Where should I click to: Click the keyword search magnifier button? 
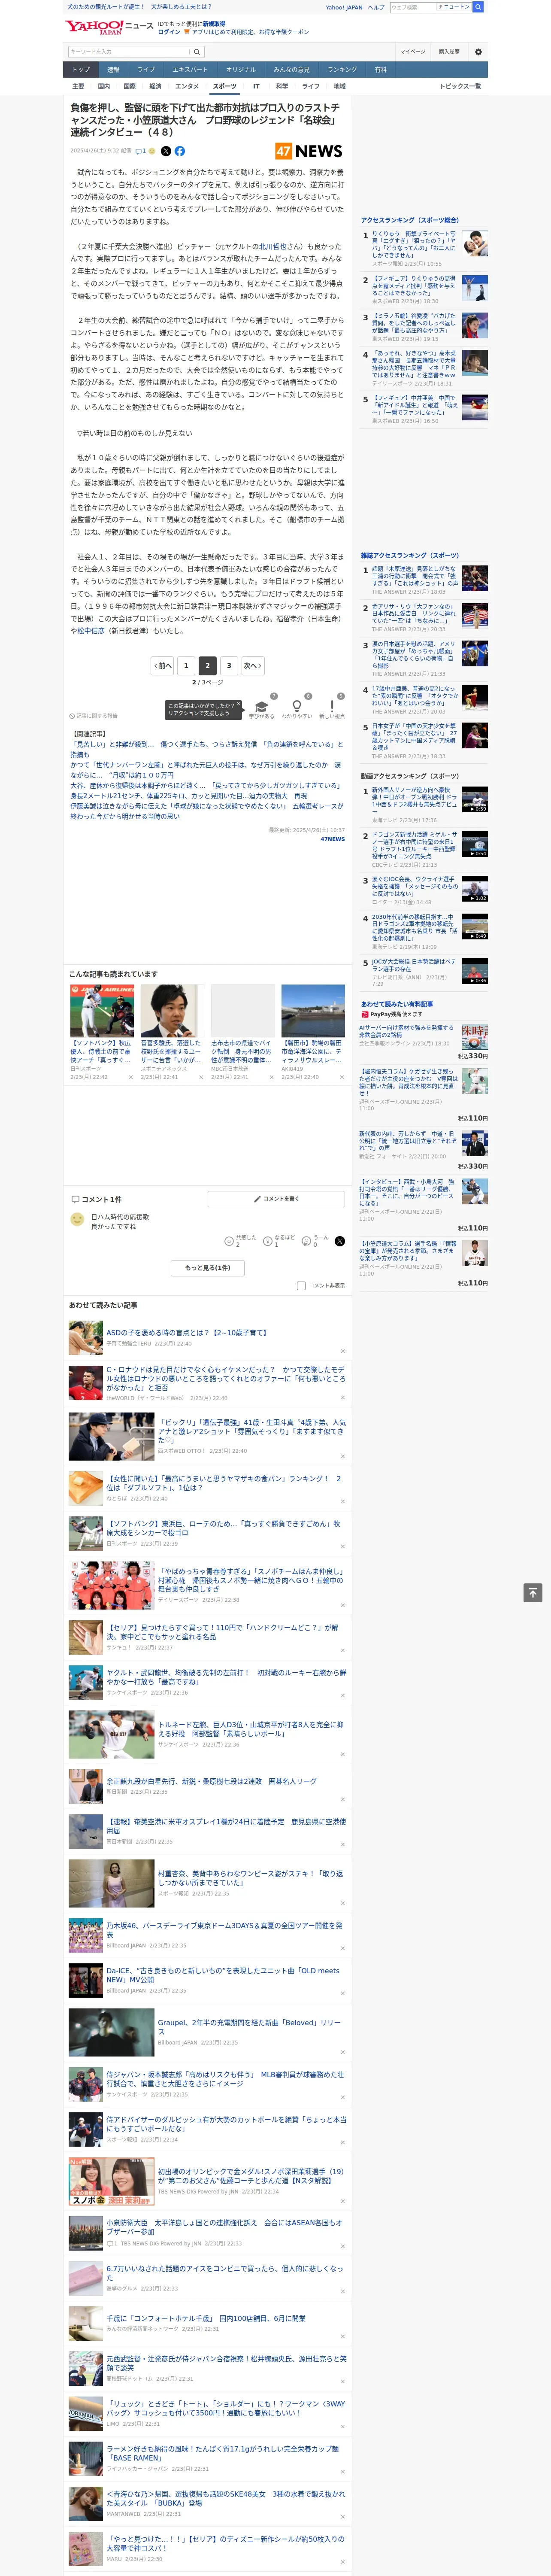click(197, 51)
